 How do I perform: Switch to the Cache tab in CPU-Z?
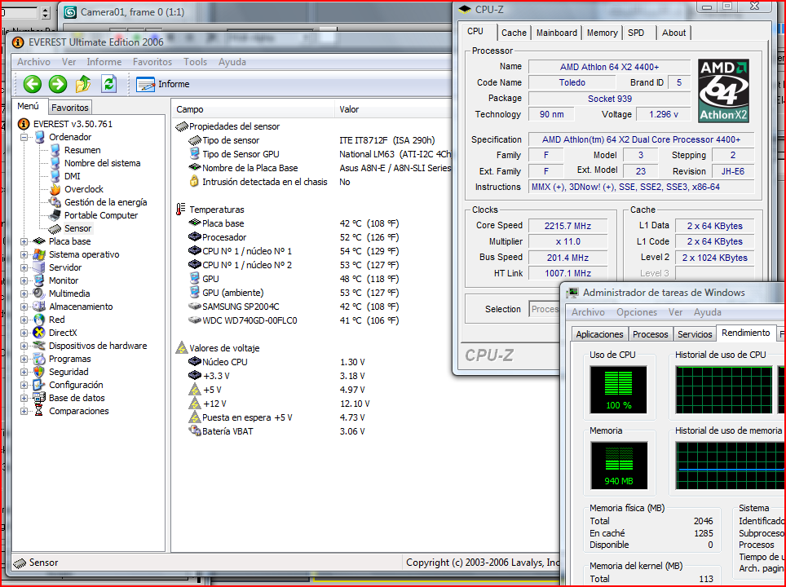pyautogui.click(x=514, y=33)
